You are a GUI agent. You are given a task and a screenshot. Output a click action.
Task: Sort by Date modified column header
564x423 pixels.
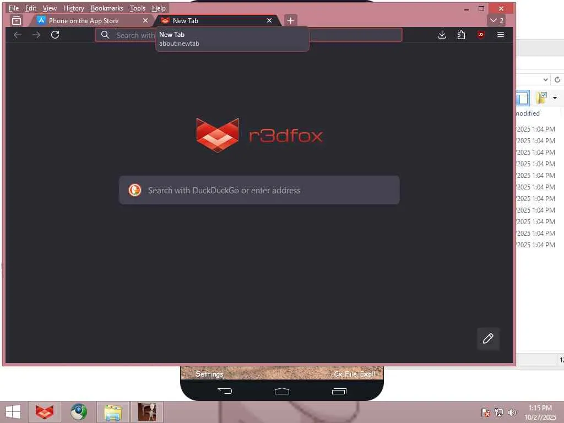pyautogui.click(x=528, y=113)
